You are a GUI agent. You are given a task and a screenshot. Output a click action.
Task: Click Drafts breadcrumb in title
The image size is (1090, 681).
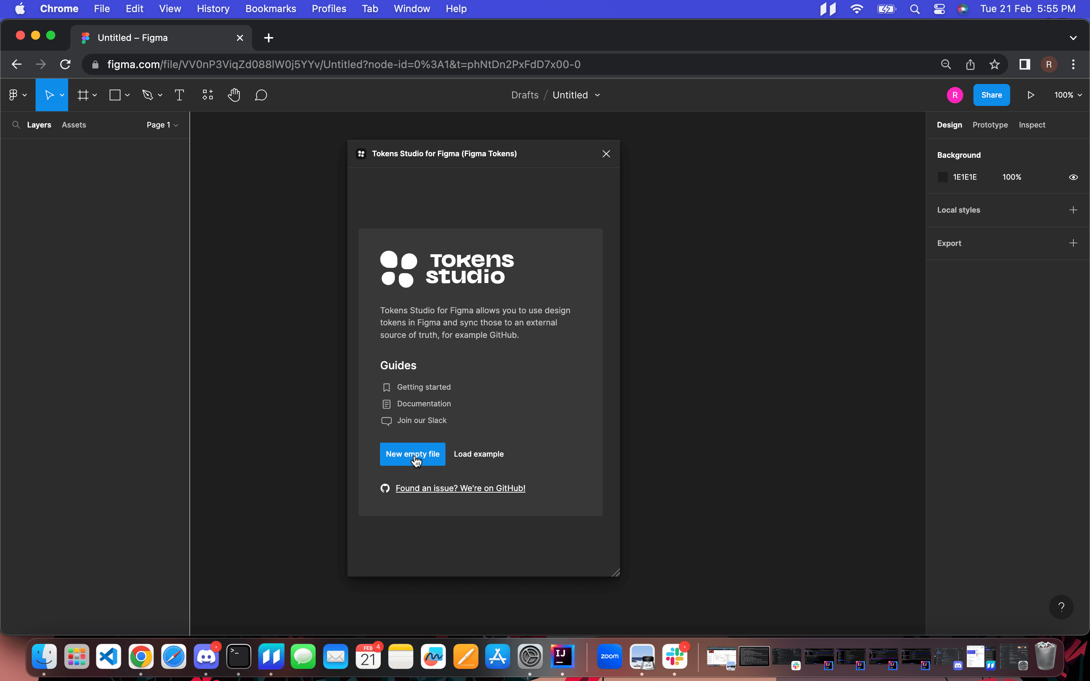coord(525,95)
